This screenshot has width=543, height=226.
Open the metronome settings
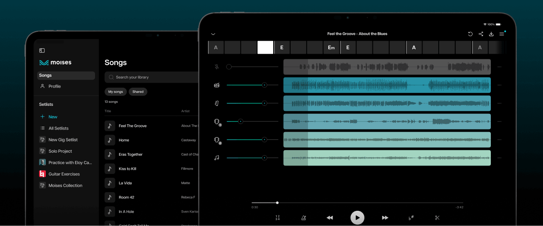tap(304, 218)
